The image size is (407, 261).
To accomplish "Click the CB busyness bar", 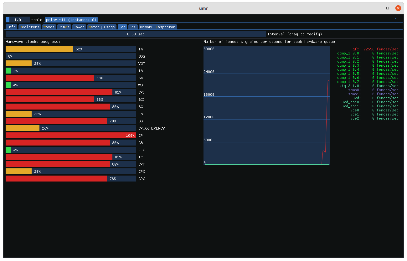I will [71, 143].
